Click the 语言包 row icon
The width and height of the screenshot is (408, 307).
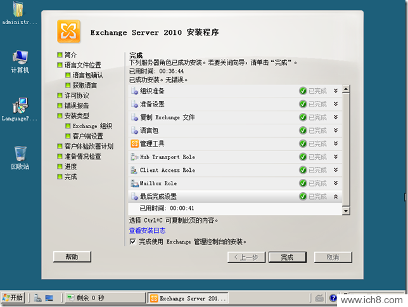pyautogui.click(x=134, y=131)
